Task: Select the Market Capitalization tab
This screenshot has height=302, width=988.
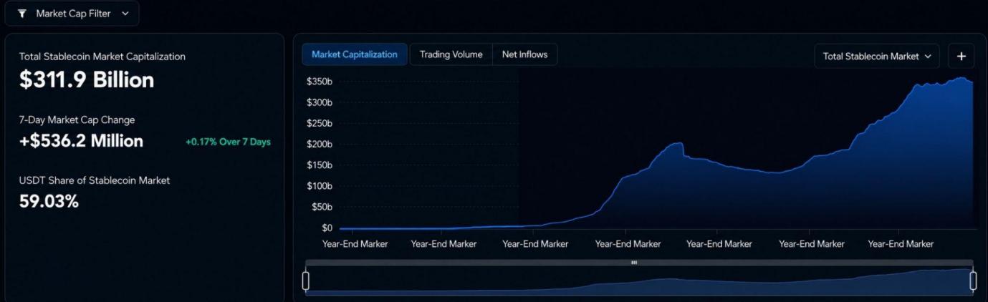Action: coord(355,54)
